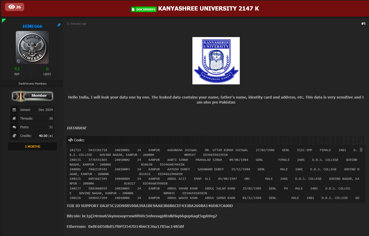Click the code row starting with 240121
The height and width of the screenshot is (236, 369).
214,181
